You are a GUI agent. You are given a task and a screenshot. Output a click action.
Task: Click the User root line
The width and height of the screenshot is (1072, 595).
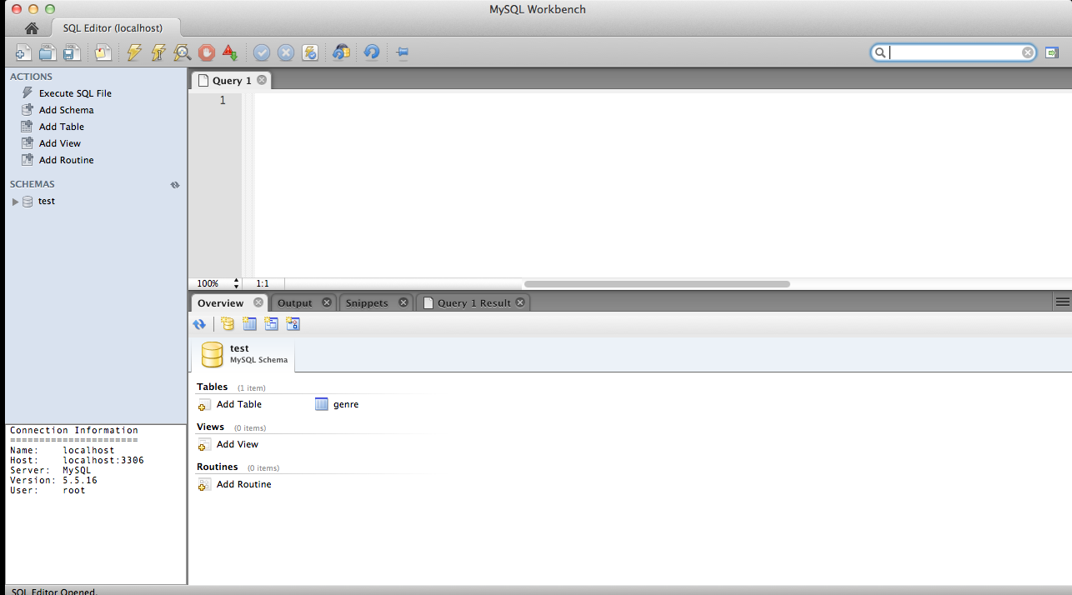pyautogui.click(x=48, y=490)
